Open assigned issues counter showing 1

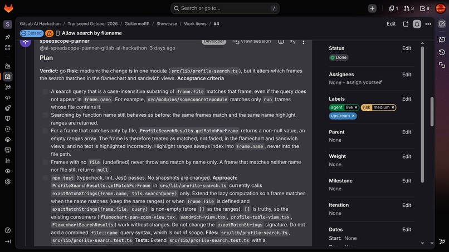pos(393,8)
